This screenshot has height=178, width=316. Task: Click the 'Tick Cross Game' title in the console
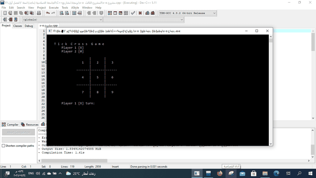point(79,44)
